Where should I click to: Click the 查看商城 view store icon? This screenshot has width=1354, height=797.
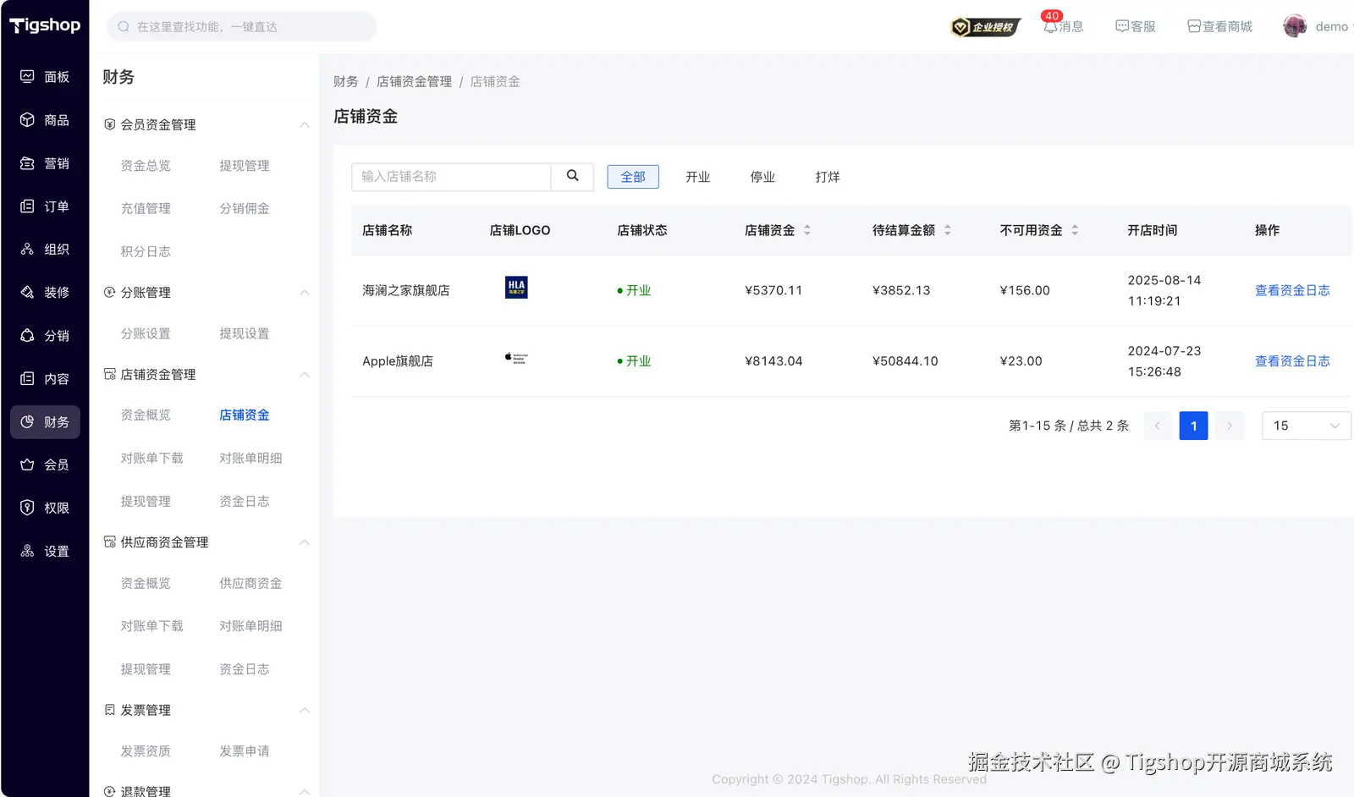coord(1194,27)
